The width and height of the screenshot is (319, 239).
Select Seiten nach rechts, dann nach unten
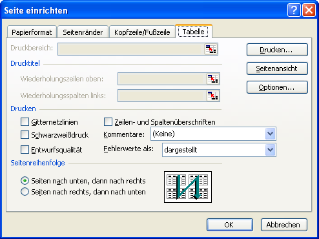pos(25,191)
